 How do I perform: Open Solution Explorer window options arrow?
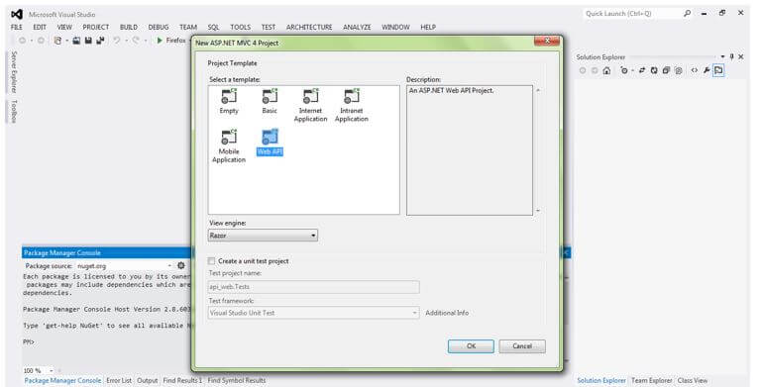tap(723, 56)
